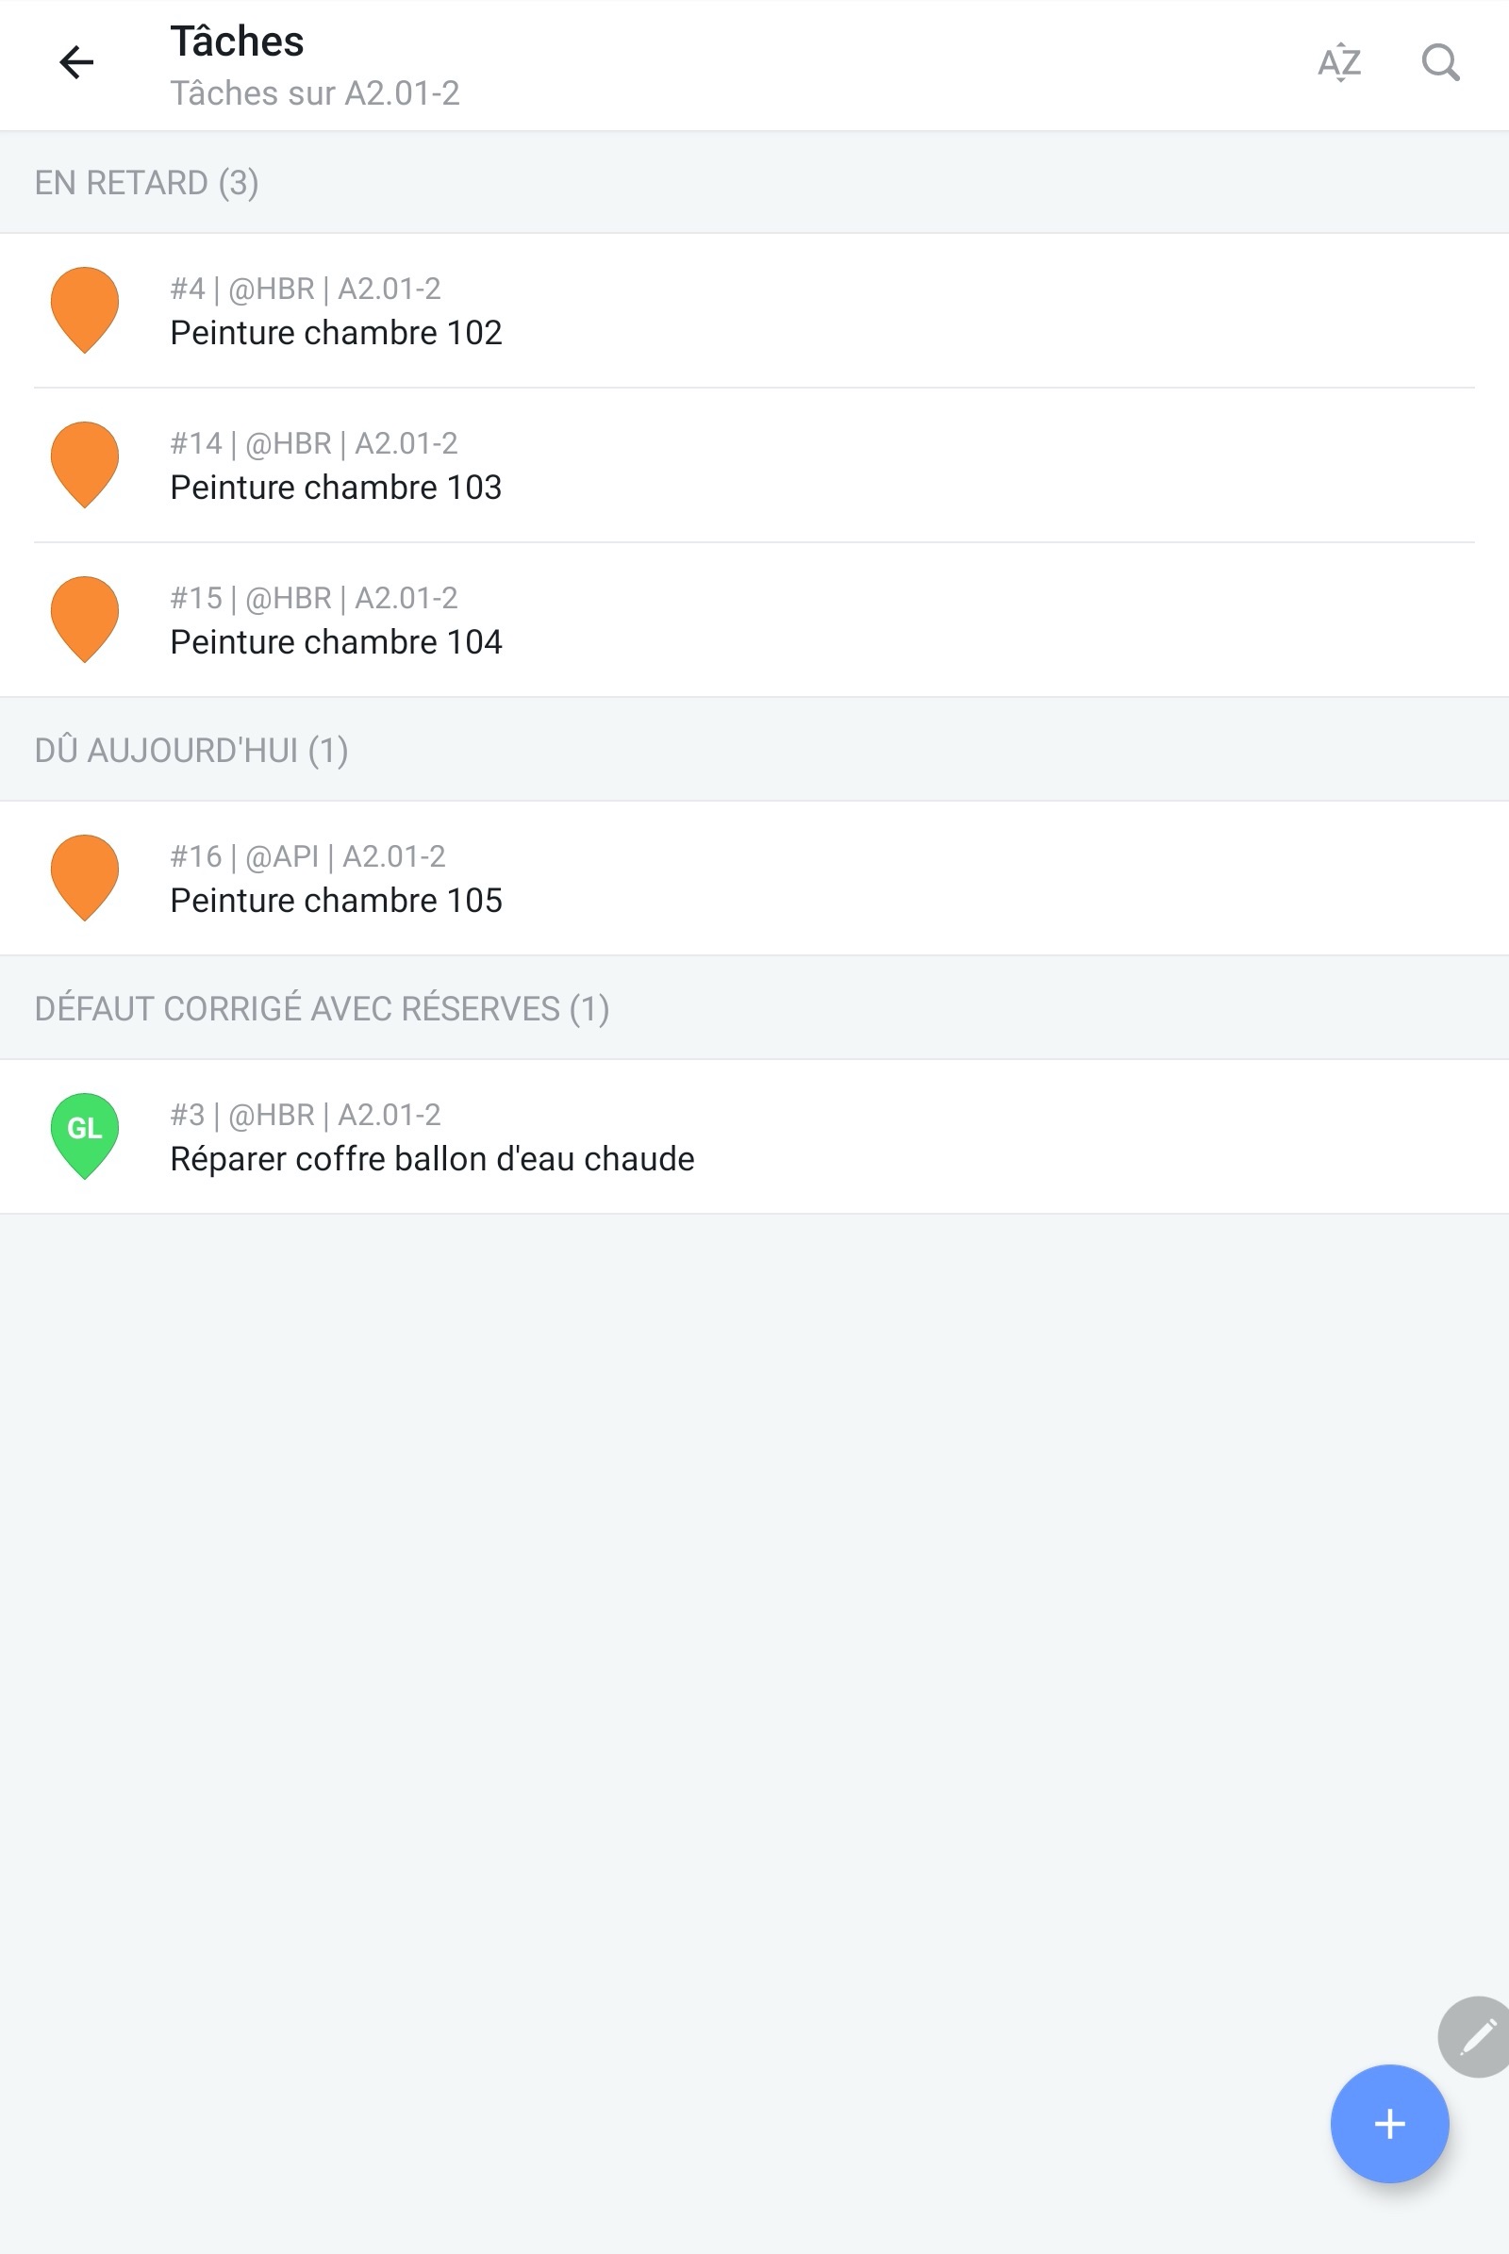Collapse the DÛ AUJOURD'HUI (1) section
Image resolution: width=1509 pixels, height=2254 pixels.
tap(754, 750)
